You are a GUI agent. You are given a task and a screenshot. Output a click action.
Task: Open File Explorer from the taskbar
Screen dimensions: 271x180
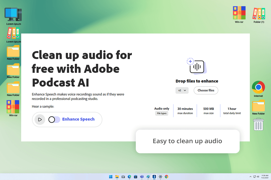[117, 177]
